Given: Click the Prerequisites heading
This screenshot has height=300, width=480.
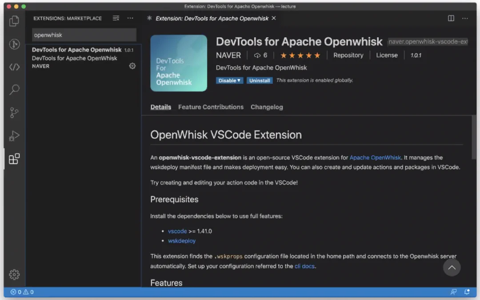Looking at the screenshot, I should [174, 199].
